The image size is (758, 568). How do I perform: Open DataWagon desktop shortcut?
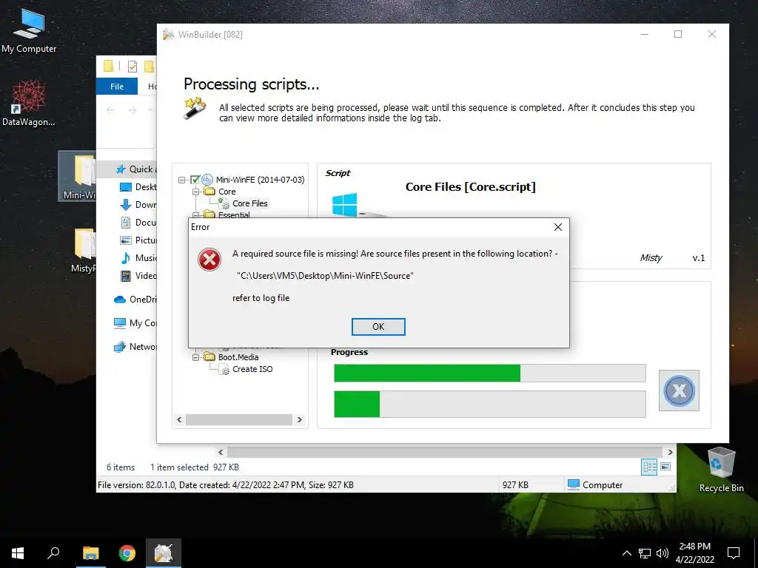[x=29, y=104]
